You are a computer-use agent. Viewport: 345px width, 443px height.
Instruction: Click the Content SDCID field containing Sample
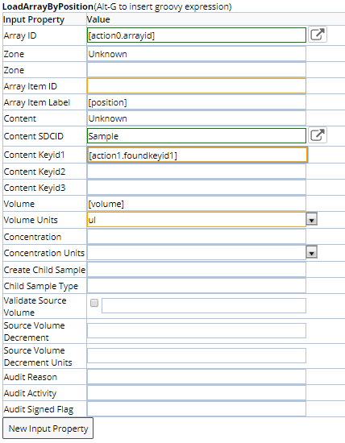pyautogui.click(x=197, y=136)
